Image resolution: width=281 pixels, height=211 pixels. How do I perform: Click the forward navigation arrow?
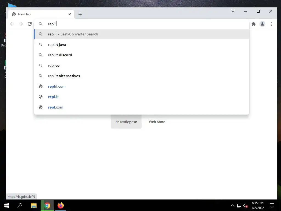coord(21,24)
